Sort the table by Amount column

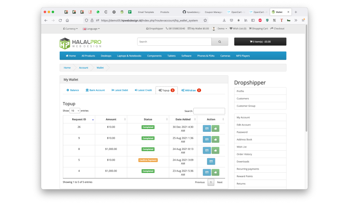click(x=111, y=119)
